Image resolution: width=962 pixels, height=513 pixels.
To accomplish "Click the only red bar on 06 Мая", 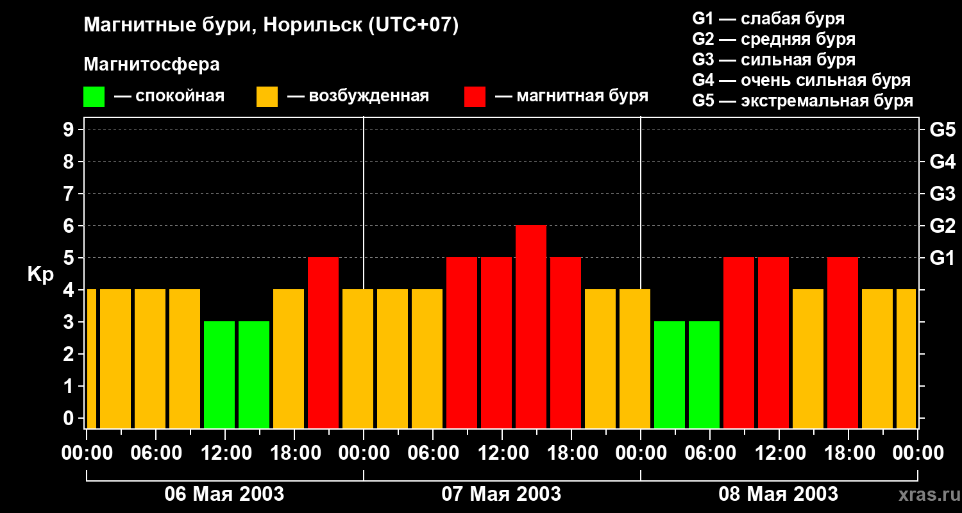I will (x=323, y=343).
